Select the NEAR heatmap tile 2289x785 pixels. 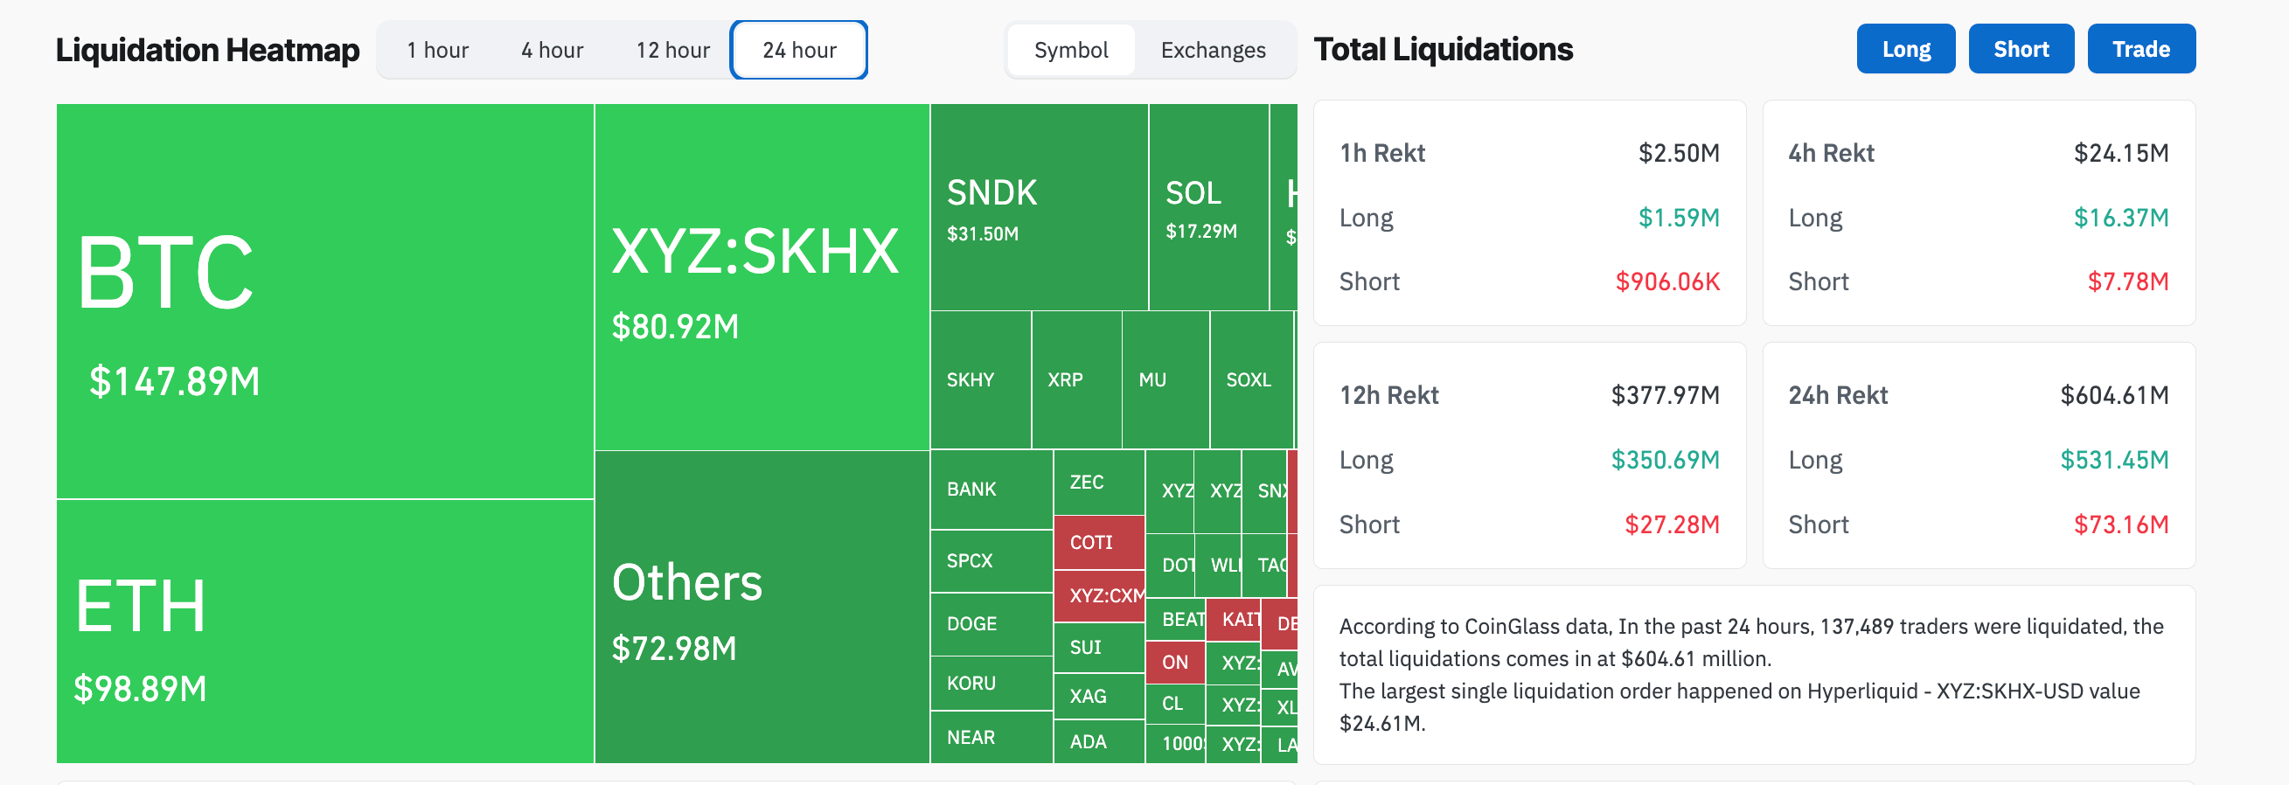(x=991, y=737)
